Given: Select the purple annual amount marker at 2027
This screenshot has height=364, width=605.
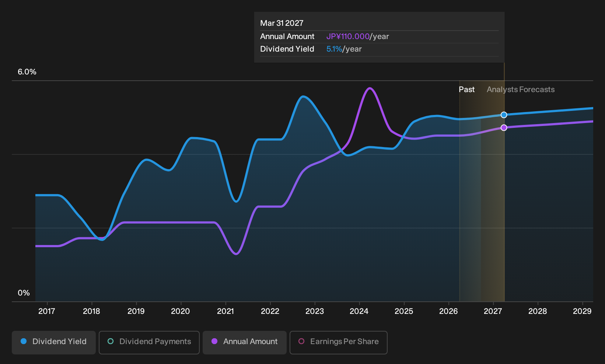Looking at the screenshot, I should 504,127.
